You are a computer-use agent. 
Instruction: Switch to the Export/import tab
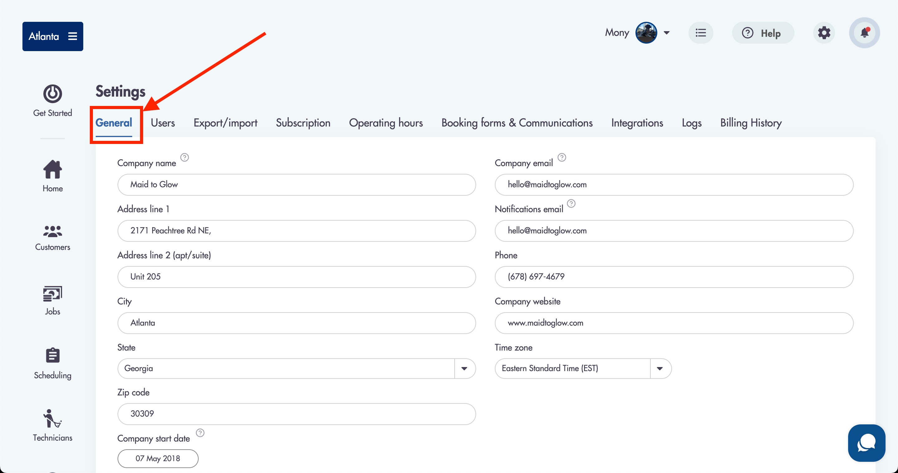point(225,123)
